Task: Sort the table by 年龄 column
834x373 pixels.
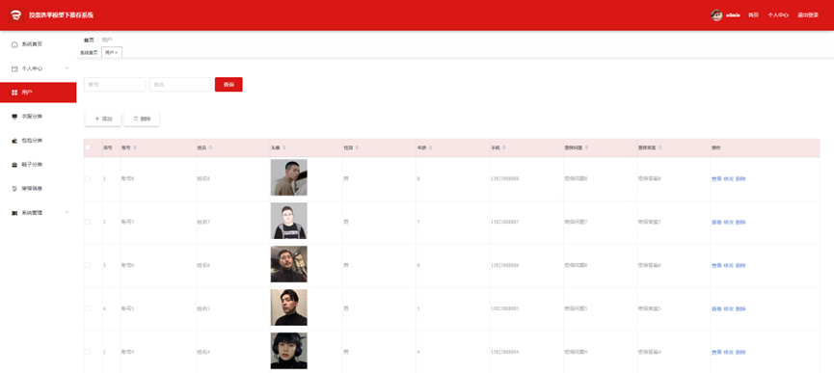Action: pos(431,147)
